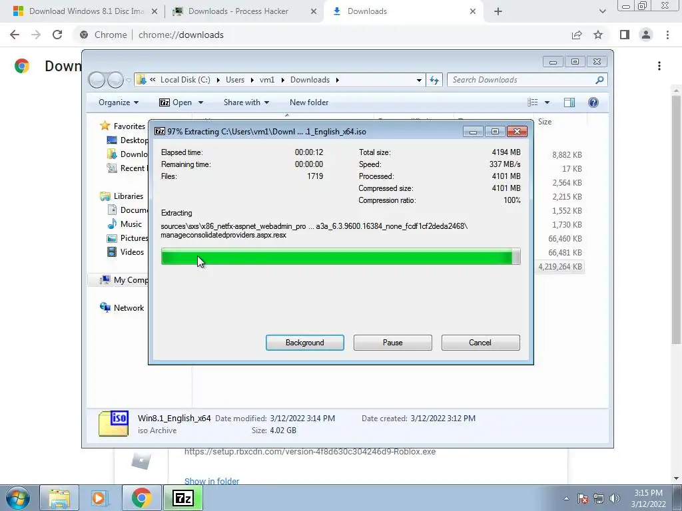Click Chrome back arrow button

(15, 35)
